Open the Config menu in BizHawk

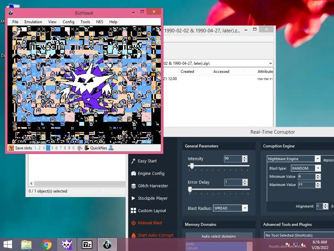[68, 22]
